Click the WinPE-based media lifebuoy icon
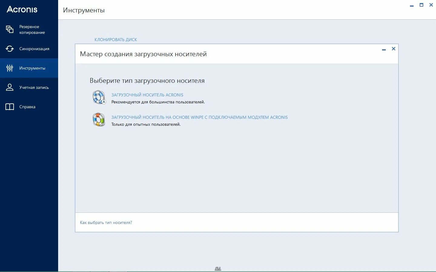The height and width of the screenshot is (272, 436). (x=99, y=120)
